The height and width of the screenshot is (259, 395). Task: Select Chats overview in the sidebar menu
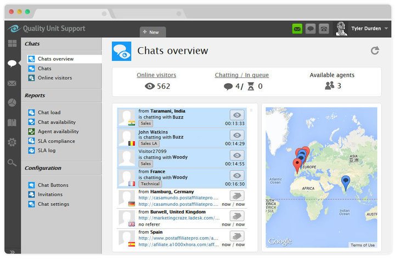tap(64, 59)
